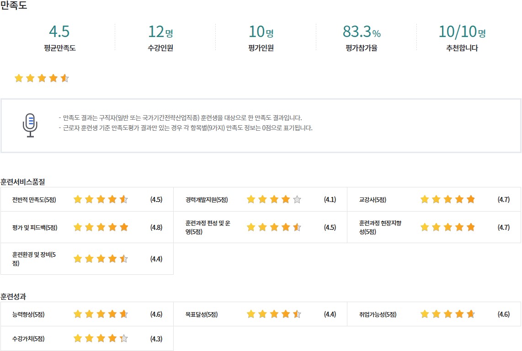Click the 훈련서비스품질 section heading
The width and height of the screenshot is (522, 351).
click(22, 181)
